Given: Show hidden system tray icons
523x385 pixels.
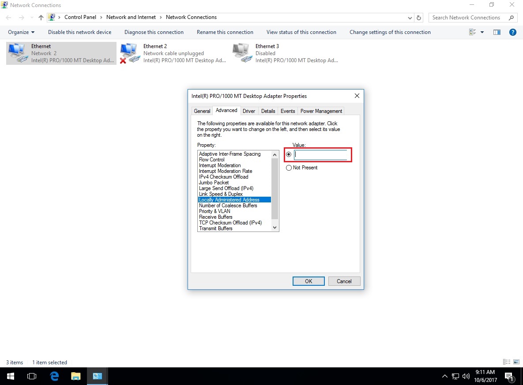Looking at the screenshot, I should point(444,376).
